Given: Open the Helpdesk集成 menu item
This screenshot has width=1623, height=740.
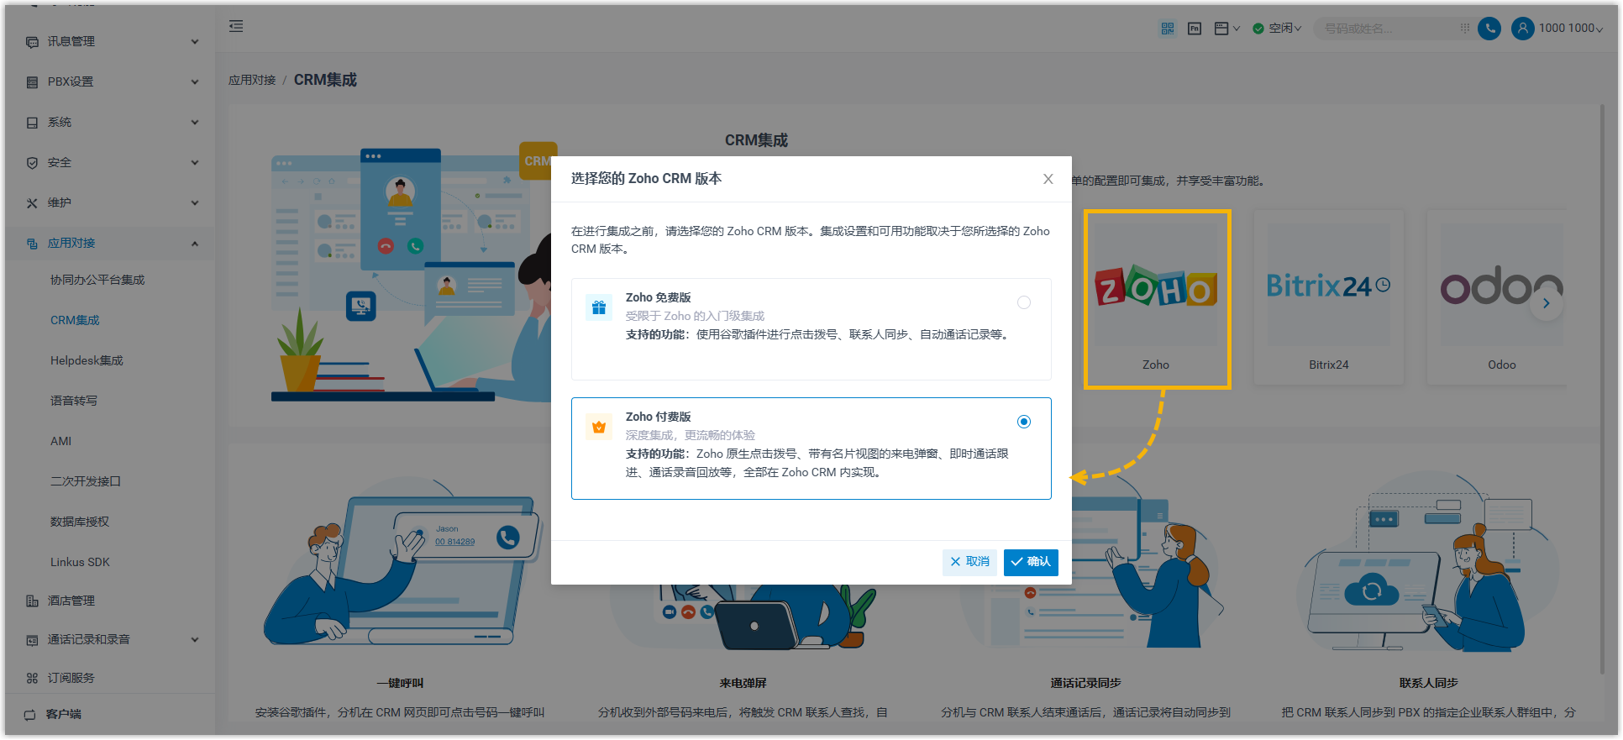Looking at the screenshot, I should pyautogui.click(x=87, y=360).
